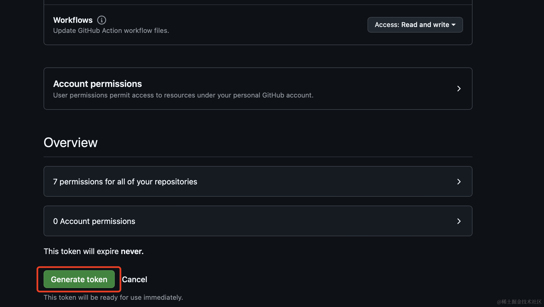Click the Access: label inside dropdown button
This screenshot has height=307, width=544.
click(x=387, y=25)
